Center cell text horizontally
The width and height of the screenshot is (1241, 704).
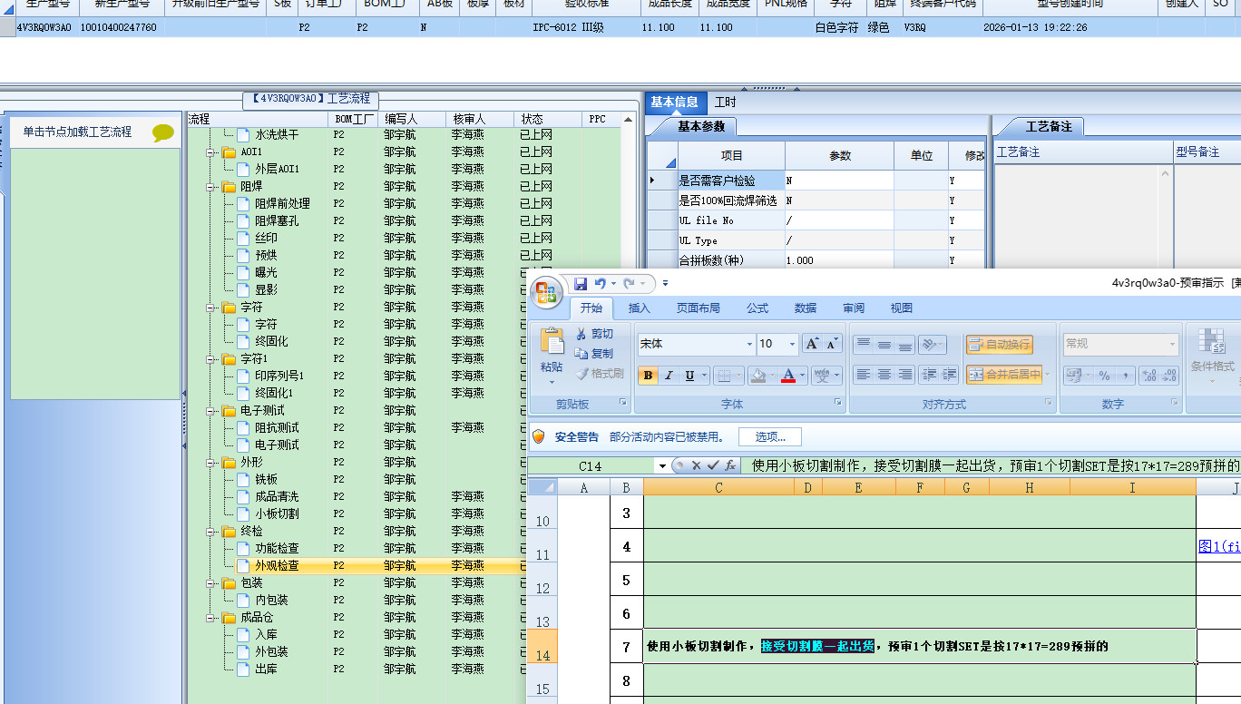[x=884, y=375]
